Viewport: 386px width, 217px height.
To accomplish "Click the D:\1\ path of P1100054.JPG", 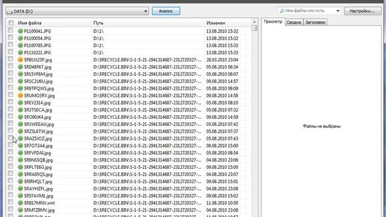I will 98,39.
